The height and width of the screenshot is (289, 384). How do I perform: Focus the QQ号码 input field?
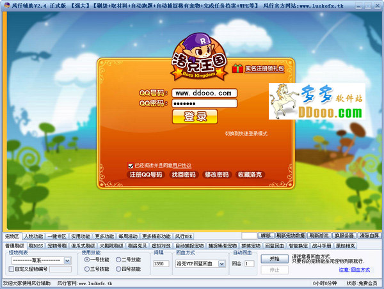coord(205,93)
